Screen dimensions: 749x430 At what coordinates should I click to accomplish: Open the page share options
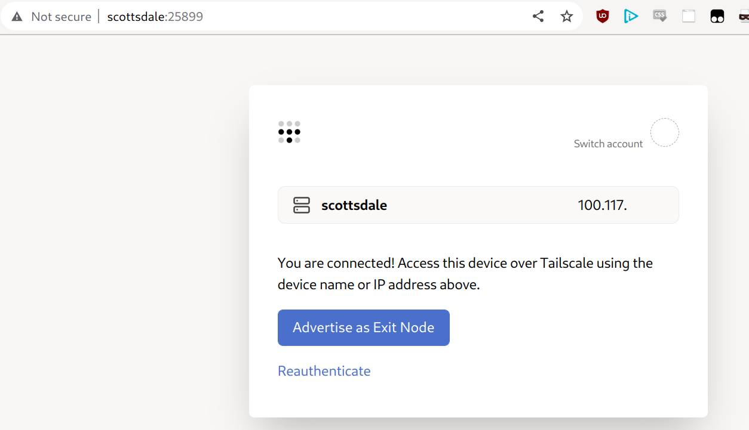pyautogui.click(x=538, y=16)
